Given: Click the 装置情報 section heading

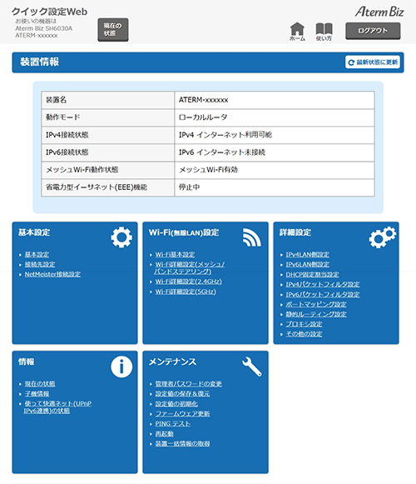Looking at the screenshot, I should [39, 62].
